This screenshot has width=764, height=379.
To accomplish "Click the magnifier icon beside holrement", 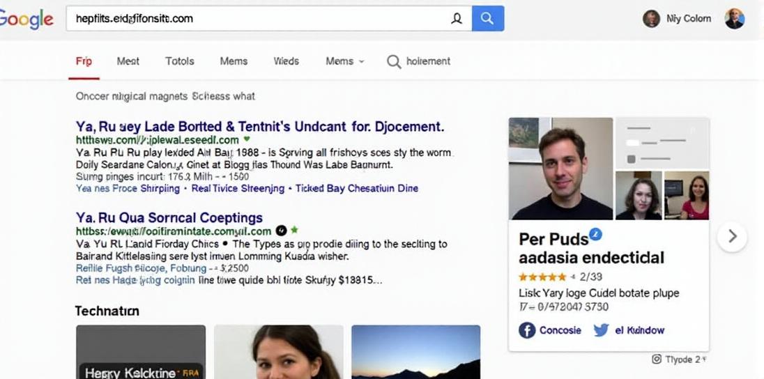I will [394, 61].
